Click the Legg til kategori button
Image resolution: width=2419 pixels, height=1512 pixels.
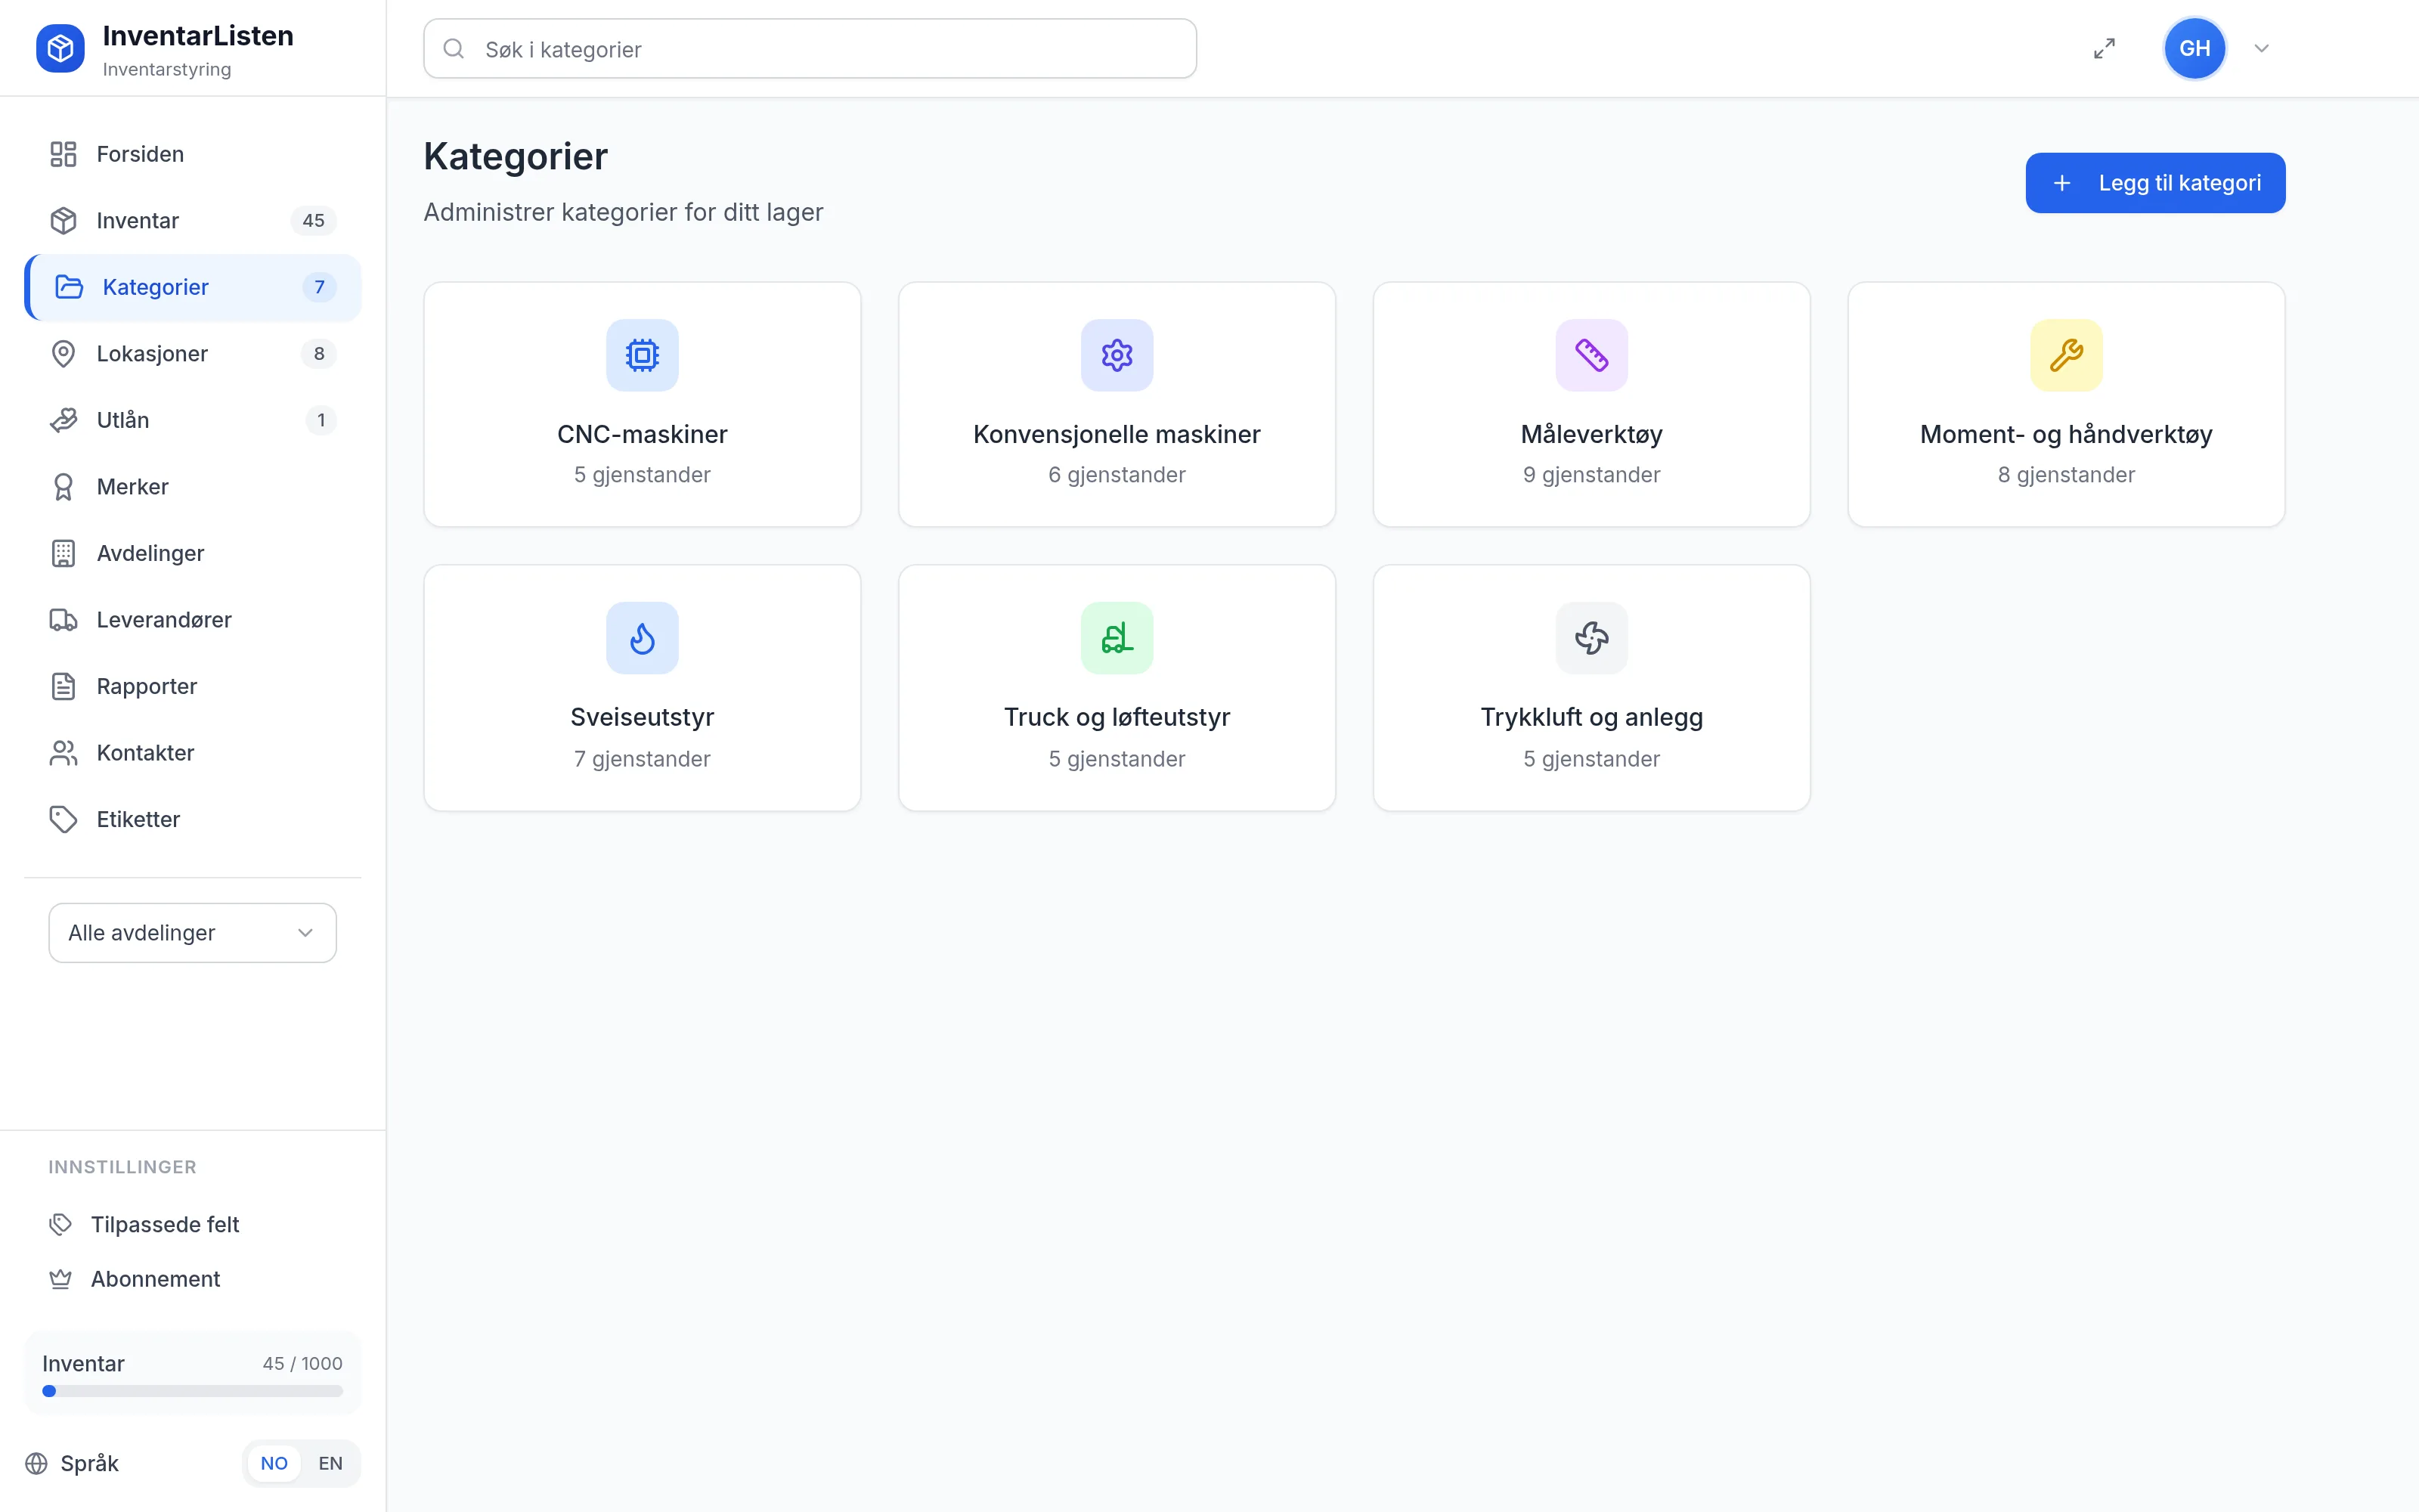[x=2155, y=183]
